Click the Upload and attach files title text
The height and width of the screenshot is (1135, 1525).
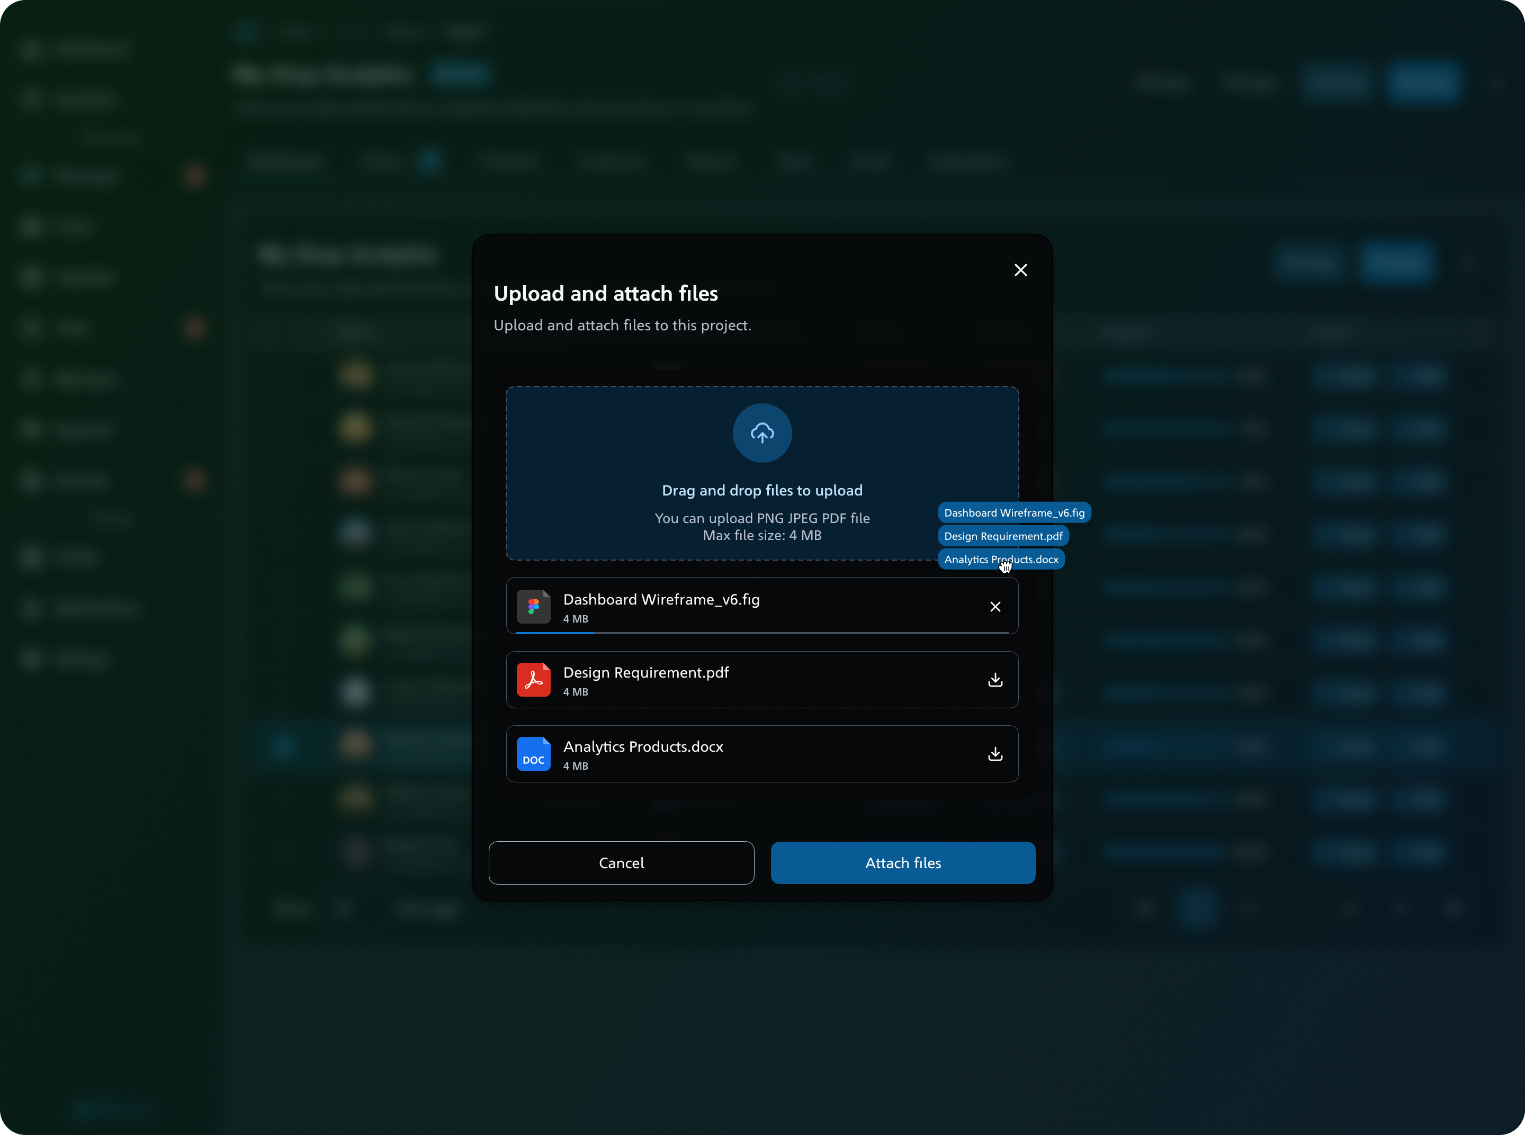click(x=606, y=293)
